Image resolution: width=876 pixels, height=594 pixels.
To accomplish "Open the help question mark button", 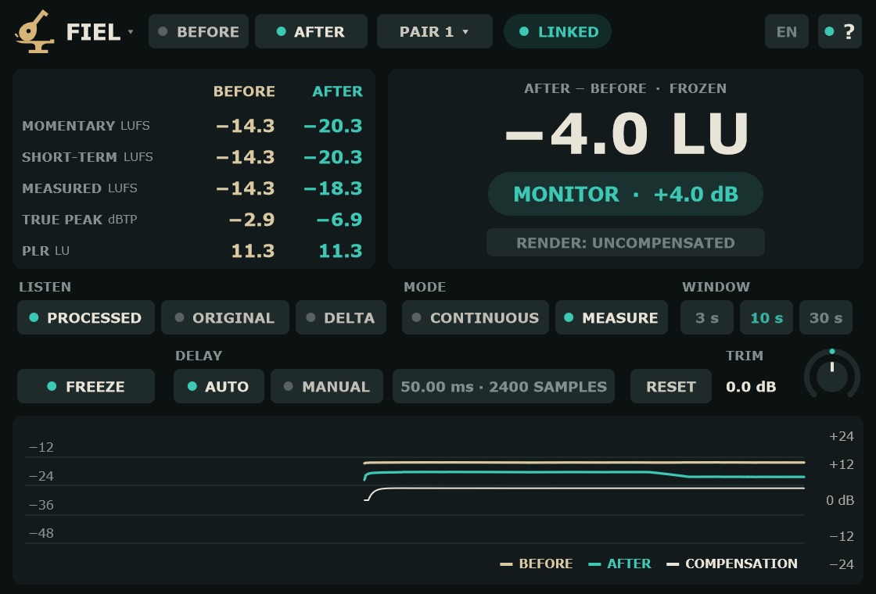I will (x=840, y=31).
